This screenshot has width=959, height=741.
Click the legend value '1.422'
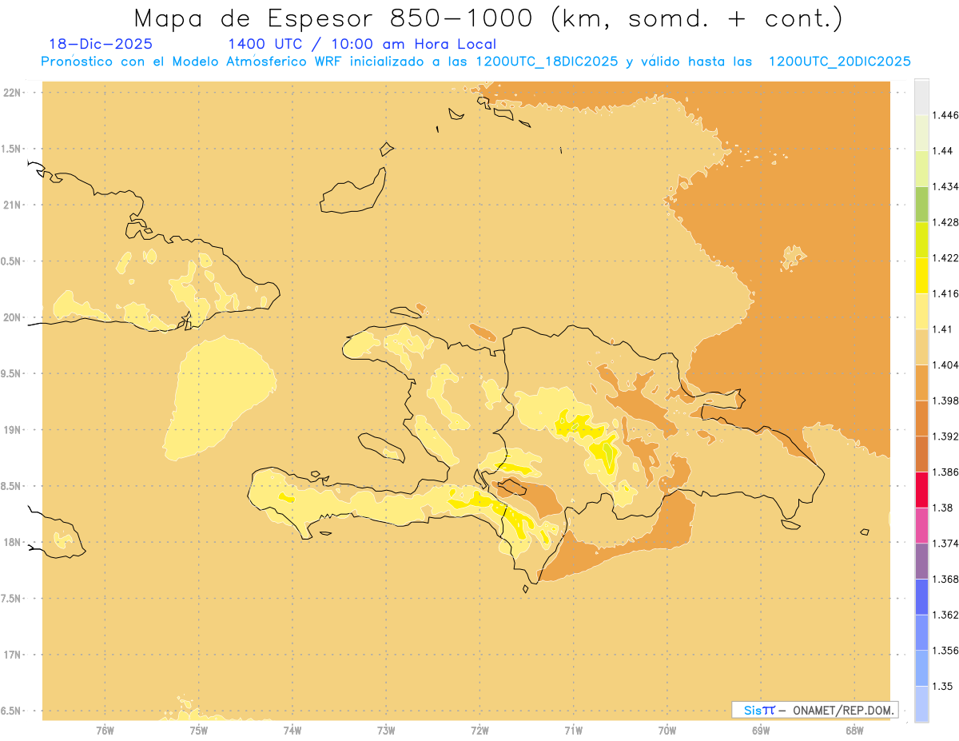[x=945, y=257]
